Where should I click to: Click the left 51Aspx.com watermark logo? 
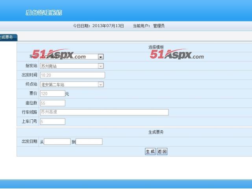pyautogui.click(x=59, y=55)
